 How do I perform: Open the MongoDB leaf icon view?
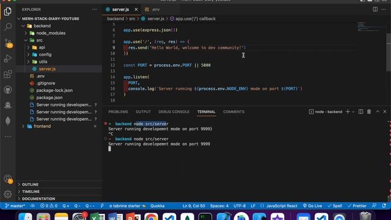coord(8,121)
